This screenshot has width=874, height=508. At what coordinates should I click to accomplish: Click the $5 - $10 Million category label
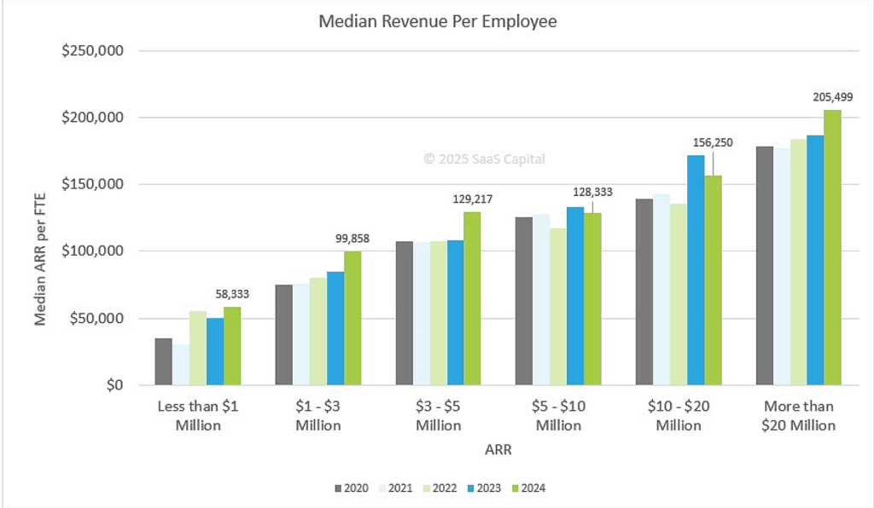pyautogui.click(x=558, y=416)
